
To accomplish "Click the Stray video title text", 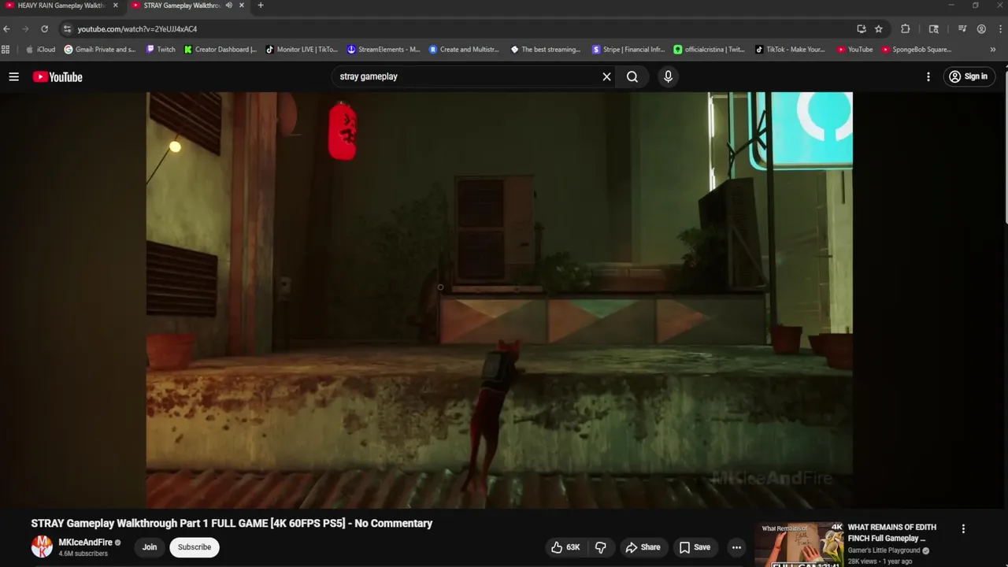I will (232, 523).
